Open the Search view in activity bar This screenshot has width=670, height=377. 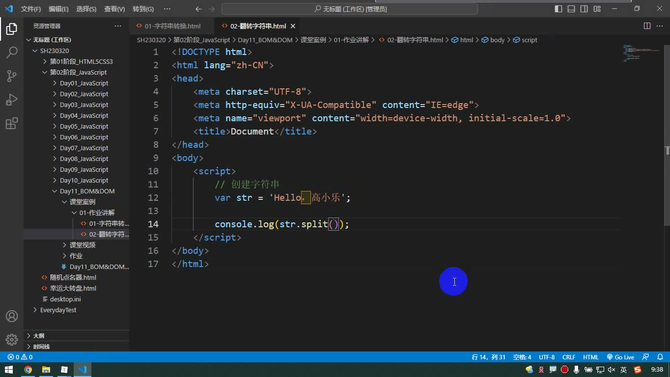point(12,52)
